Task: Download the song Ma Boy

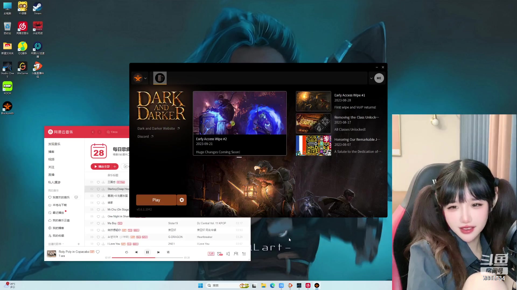Action: (103, 223)
